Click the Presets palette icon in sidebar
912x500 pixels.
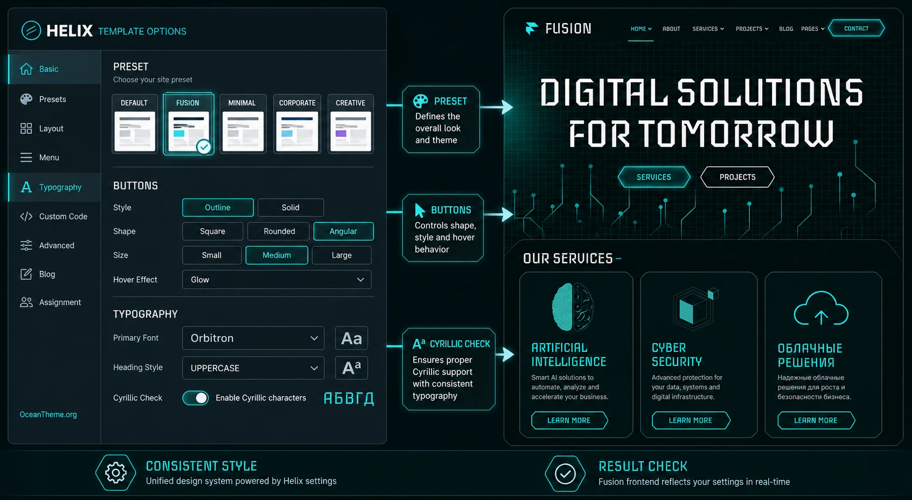[26, 99]
